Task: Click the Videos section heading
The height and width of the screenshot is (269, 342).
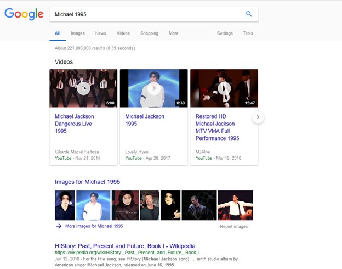Action: coord(64,62)
